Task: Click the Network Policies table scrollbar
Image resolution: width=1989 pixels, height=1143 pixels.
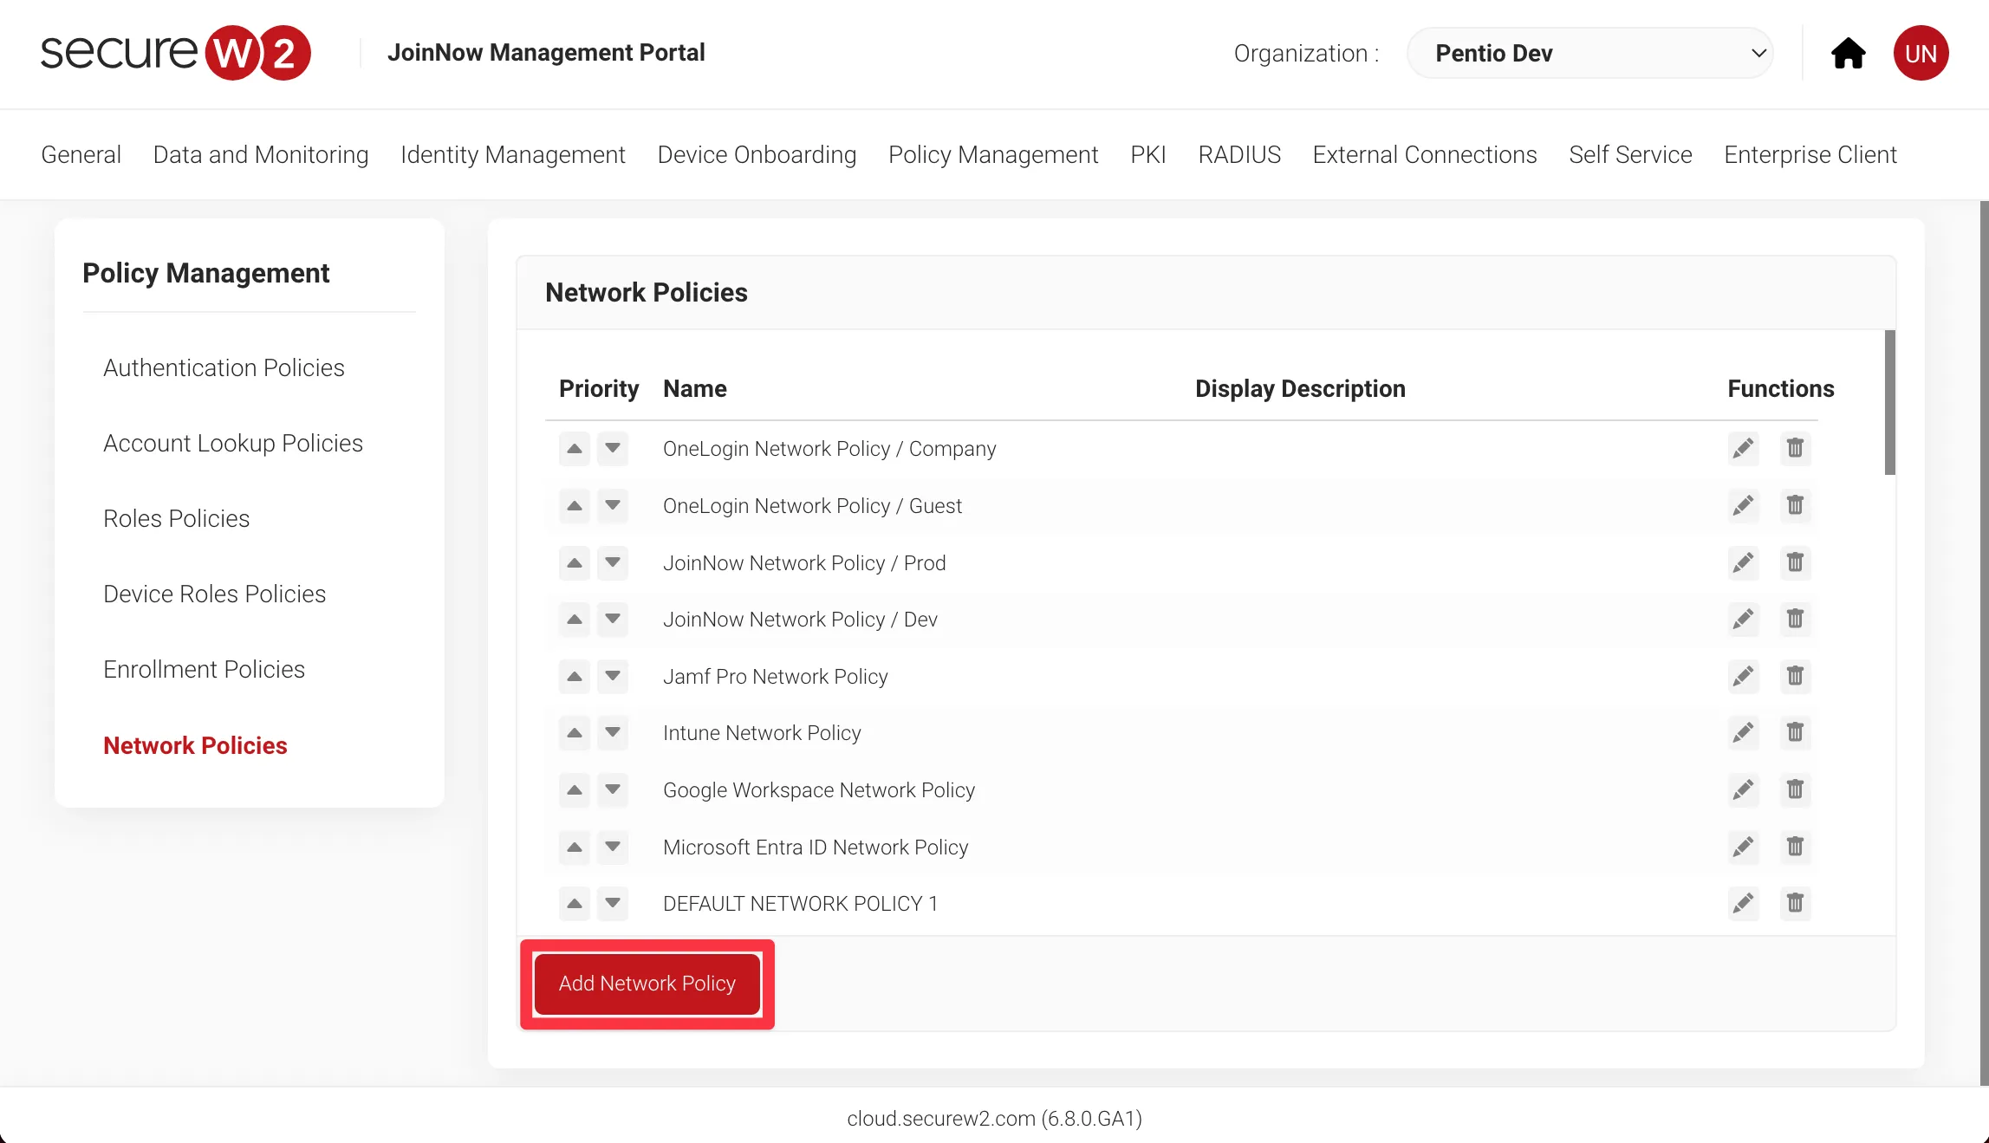Action: click(x=1889, y=403)
